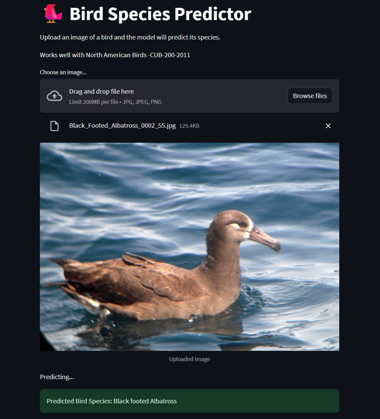Click the 'Upload an image of a bird' description
This screenshot has height=419, width=380.
(x=130, y=37)
